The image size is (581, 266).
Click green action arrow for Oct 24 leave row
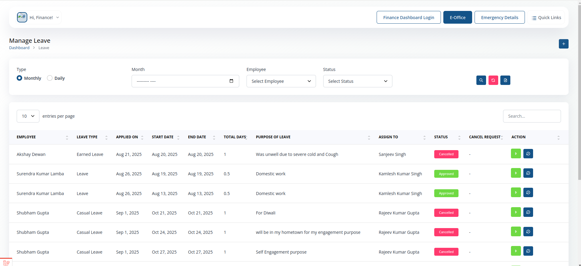pos(516,231)
